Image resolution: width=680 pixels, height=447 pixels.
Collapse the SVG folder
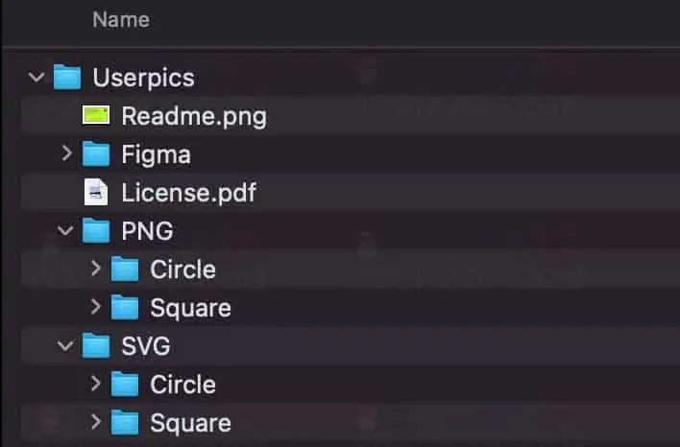coord(65,346)
